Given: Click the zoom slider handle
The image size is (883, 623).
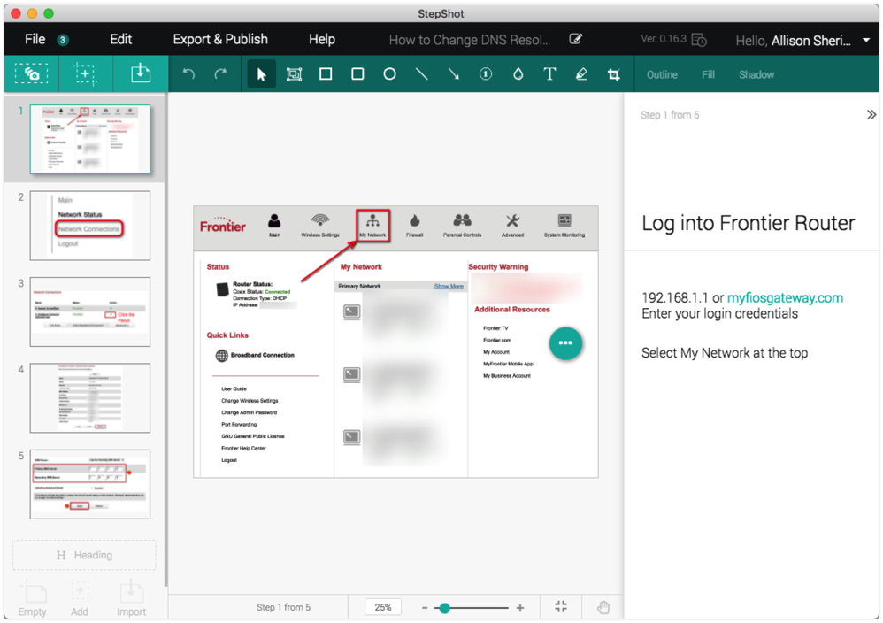Looking at the screenshot, I should pyautogui.click(x=445, y=608).
